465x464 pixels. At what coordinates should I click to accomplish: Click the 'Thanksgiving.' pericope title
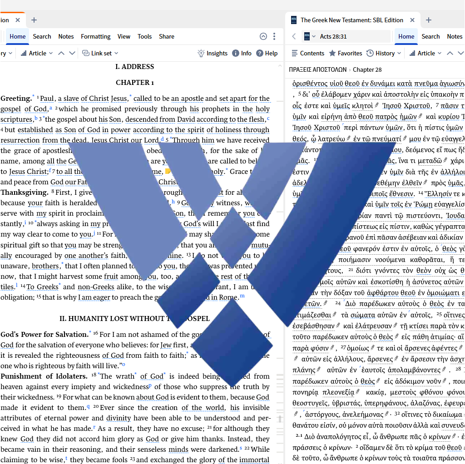tap(25, 193)
